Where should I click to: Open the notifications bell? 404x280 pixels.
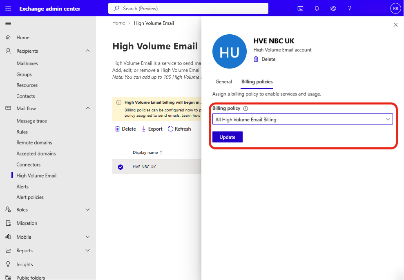(317, 9)
